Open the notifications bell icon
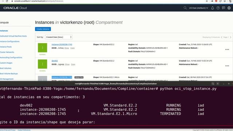 (x=213, y=8)
